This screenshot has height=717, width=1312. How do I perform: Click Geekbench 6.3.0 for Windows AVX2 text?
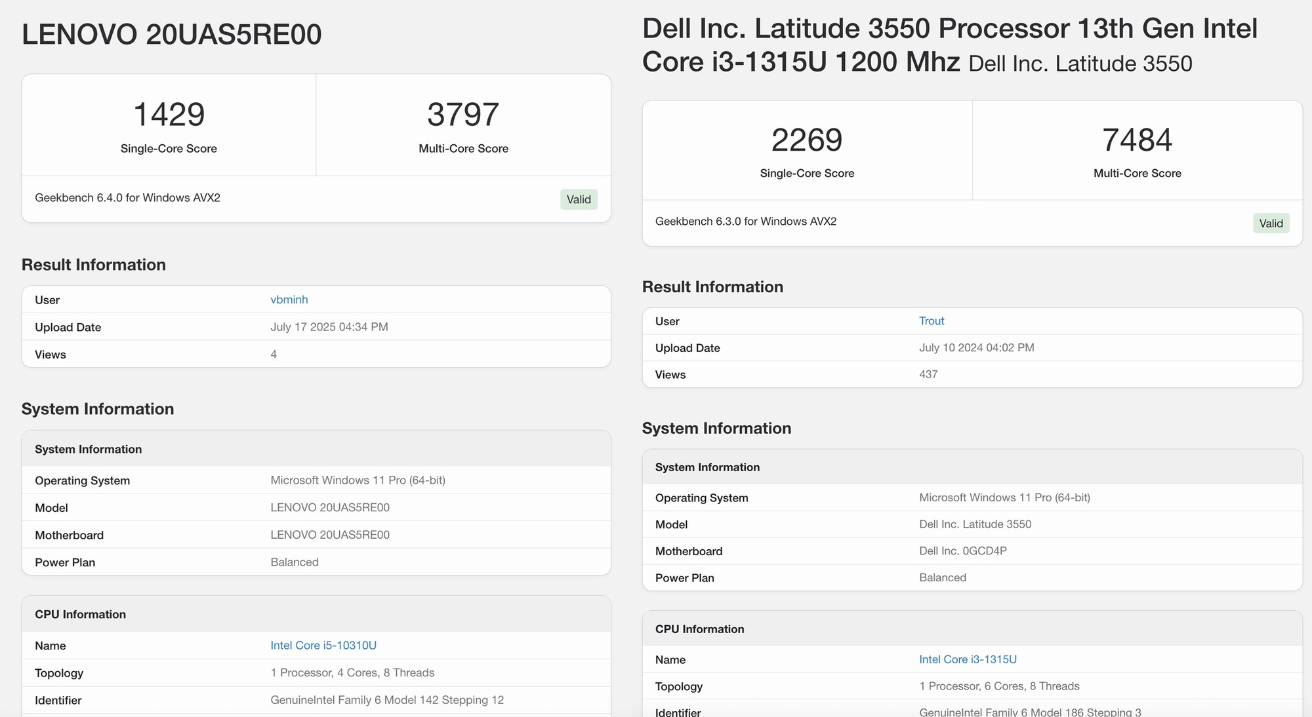tap(746, 222)
